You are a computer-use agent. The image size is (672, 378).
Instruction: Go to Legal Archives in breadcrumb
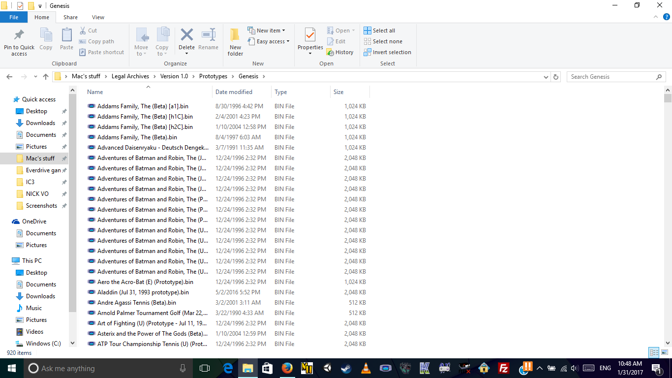click(x=130, y=76)
